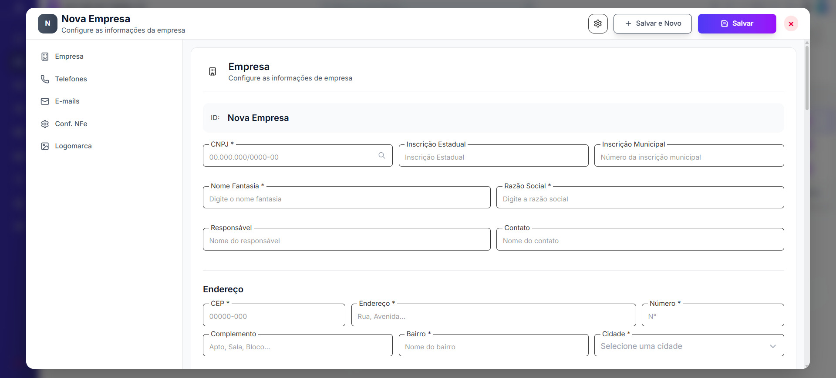Focus the Nome Fantasia input field
Viewport: 836px width, 378px height.
pyautogui.click(x=346, y=199)
